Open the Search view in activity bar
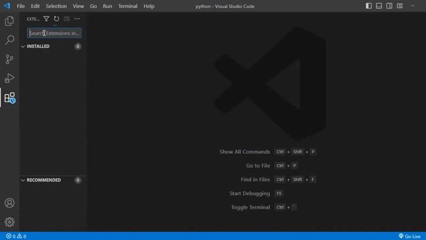The width and height of the screenshot is (426, 240). 9,40
